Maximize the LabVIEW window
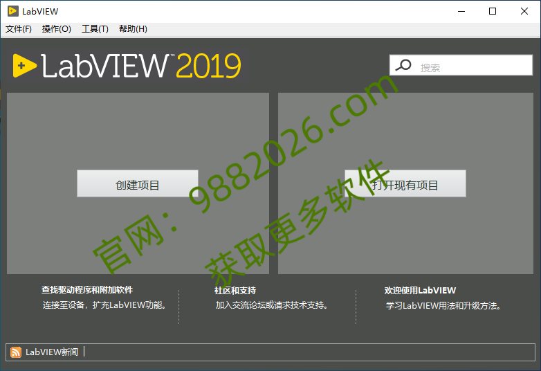The image size is (541, 371). tap(493, 11)
